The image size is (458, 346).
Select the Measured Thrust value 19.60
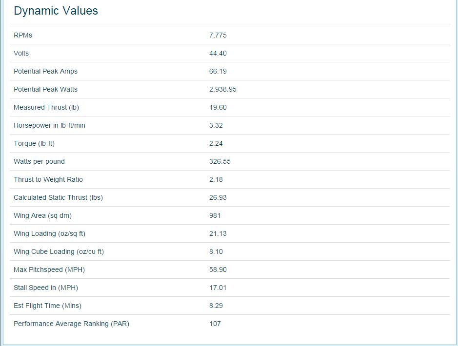pos(218,107)
